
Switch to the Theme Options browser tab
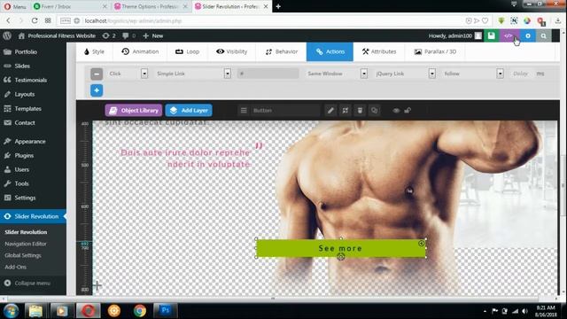pyautogui.click(x=151, y=6)
